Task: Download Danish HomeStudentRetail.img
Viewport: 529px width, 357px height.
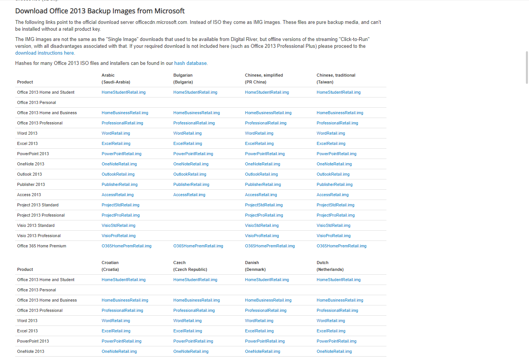Action: click(x=267, y=280)
